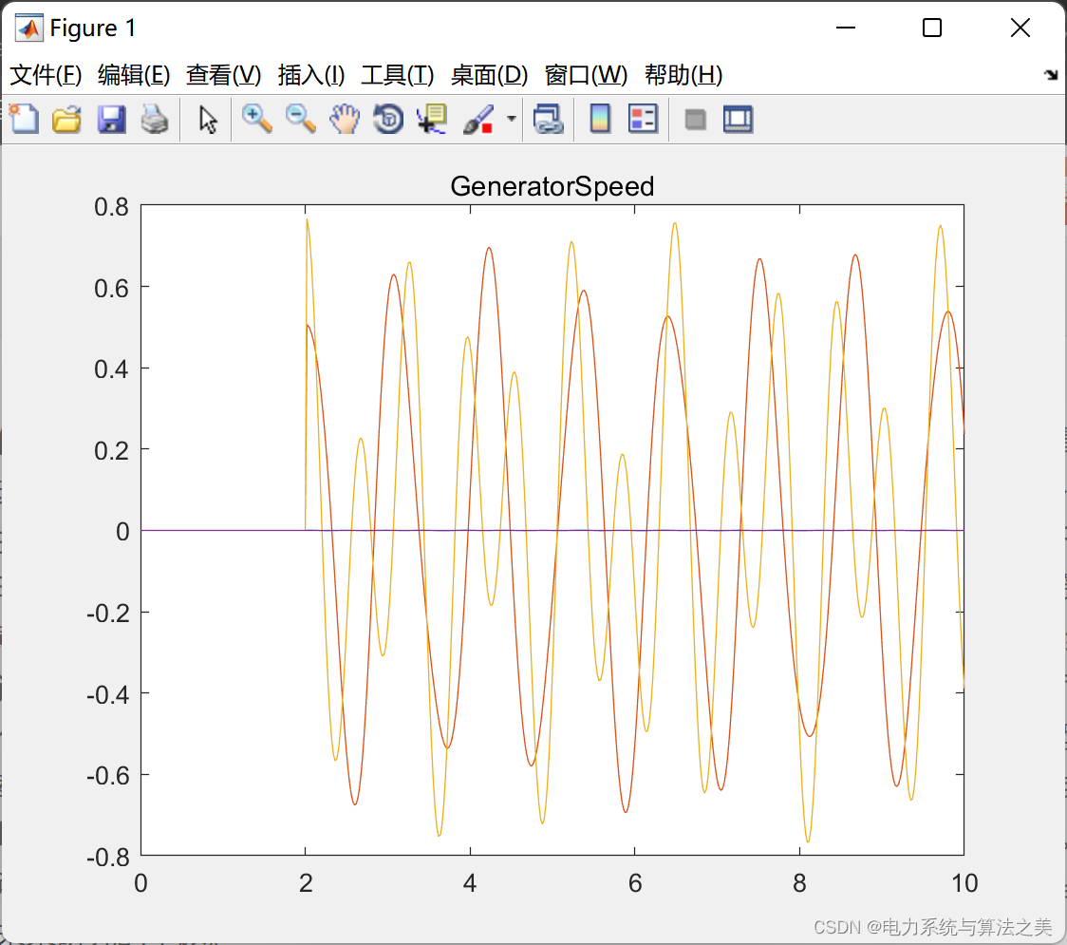The image size is (1067, 945).
Task: Open the 桌面(D) menu
Action: [489, 75]
